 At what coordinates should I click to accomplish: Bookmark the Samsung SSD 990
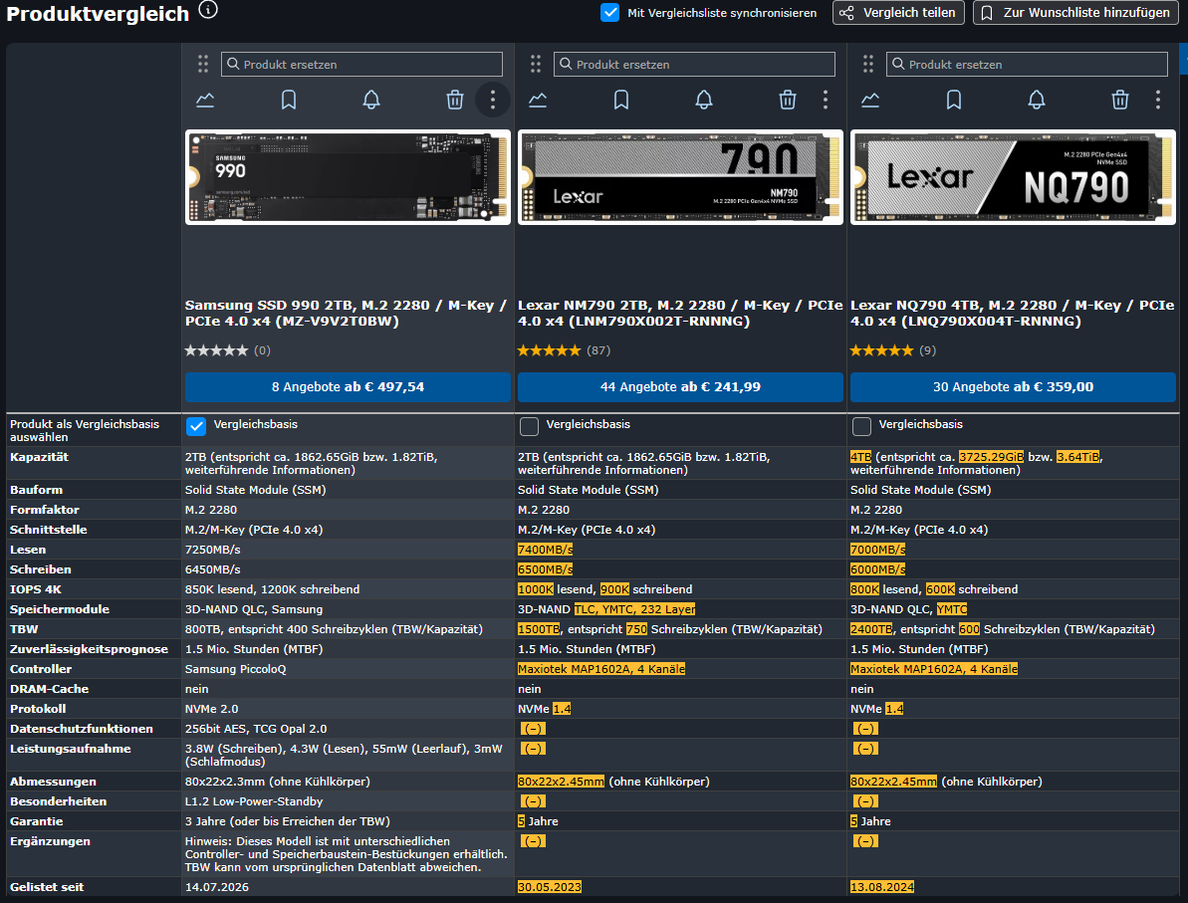(289, 100)
